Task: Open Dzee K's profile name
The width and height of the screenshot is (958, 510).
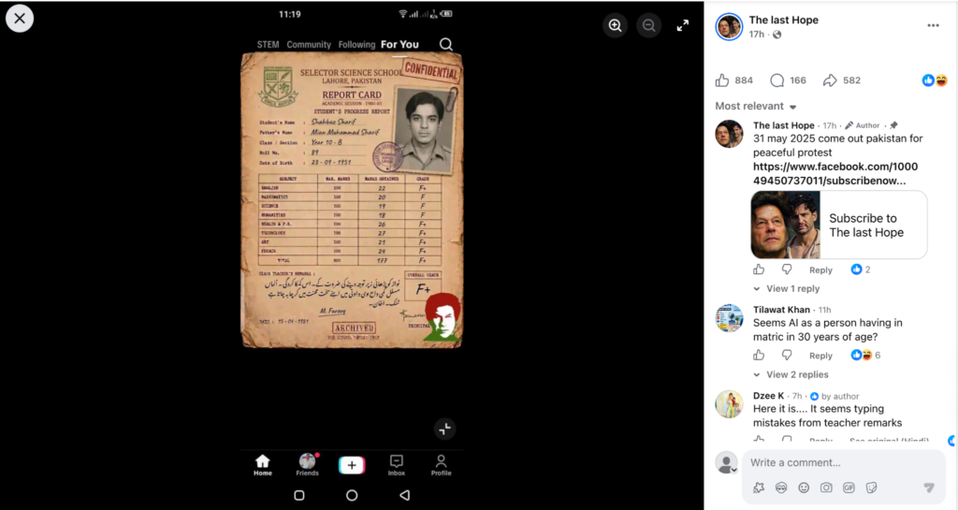Action: coord(768,396)
